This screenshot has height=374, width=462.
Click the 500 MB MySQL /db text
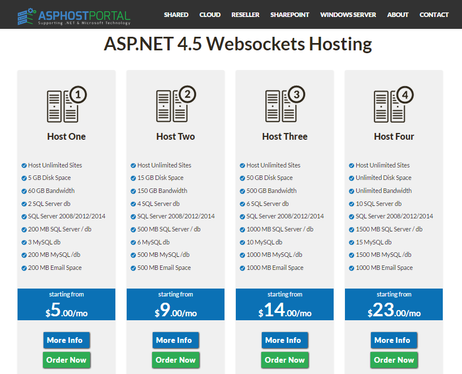[163, 255]
